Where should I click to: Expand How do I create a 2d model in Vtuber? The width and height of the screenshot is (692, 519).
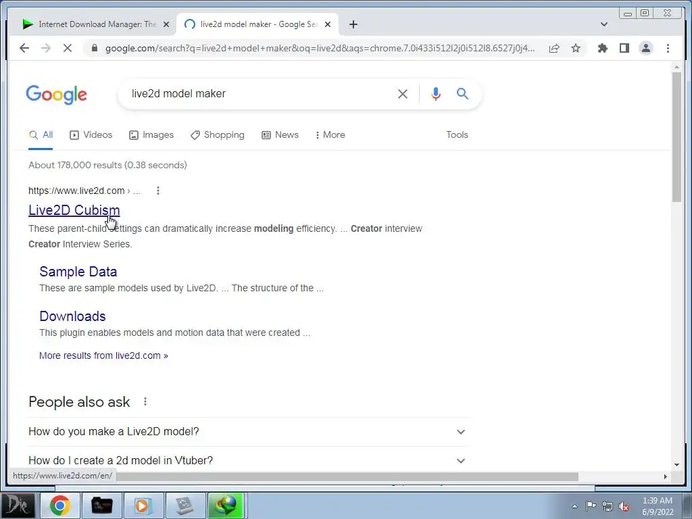pos(248,461)
